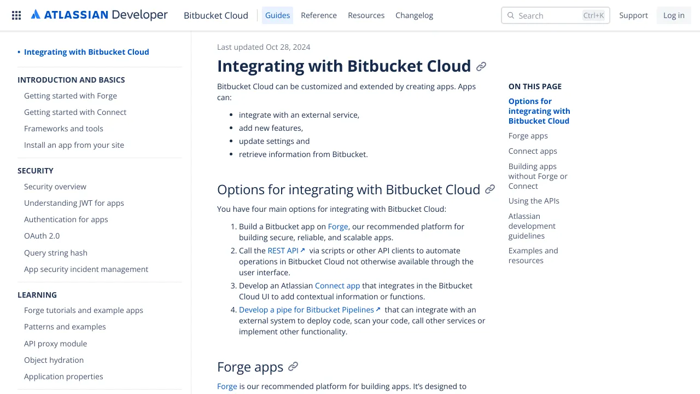Click external link arrow after REST API

(302, 251)
